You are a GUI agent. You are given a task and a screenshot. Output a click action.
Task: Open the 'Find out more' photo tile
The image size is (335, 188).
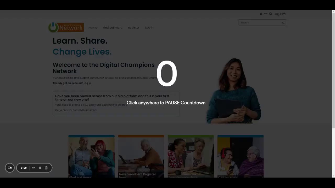click(91, 156)
